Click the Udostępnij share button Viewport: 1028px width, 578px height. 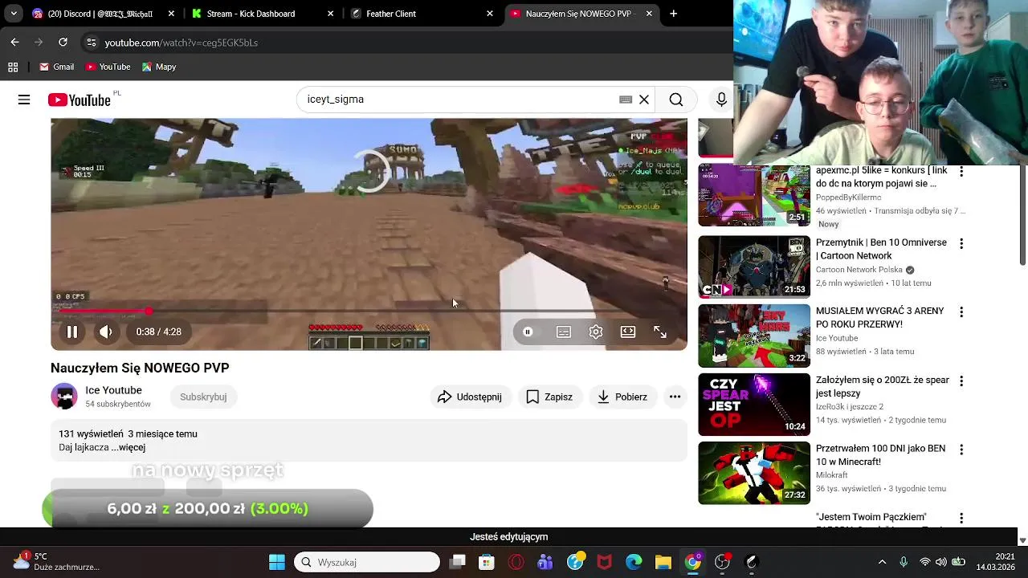(470, 397)
